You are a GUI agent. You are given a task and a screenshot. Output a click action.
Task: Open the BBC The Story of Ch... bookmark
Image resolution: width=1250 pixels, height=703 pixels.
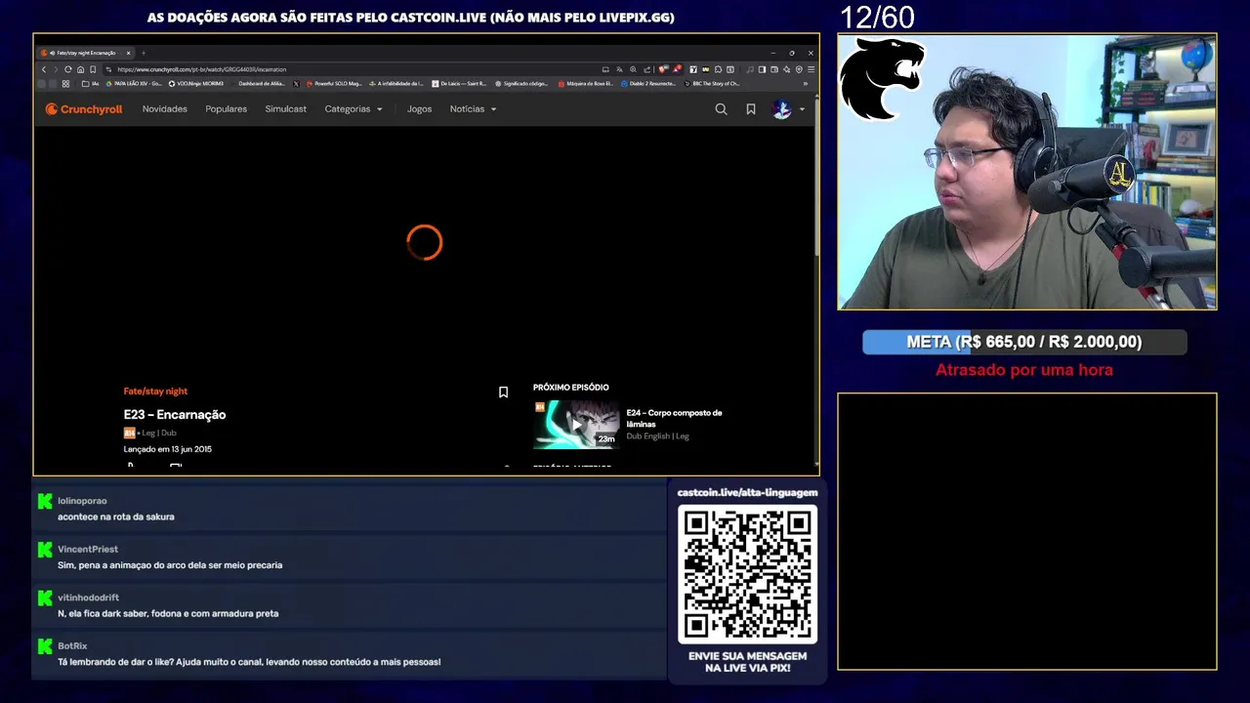712,84
